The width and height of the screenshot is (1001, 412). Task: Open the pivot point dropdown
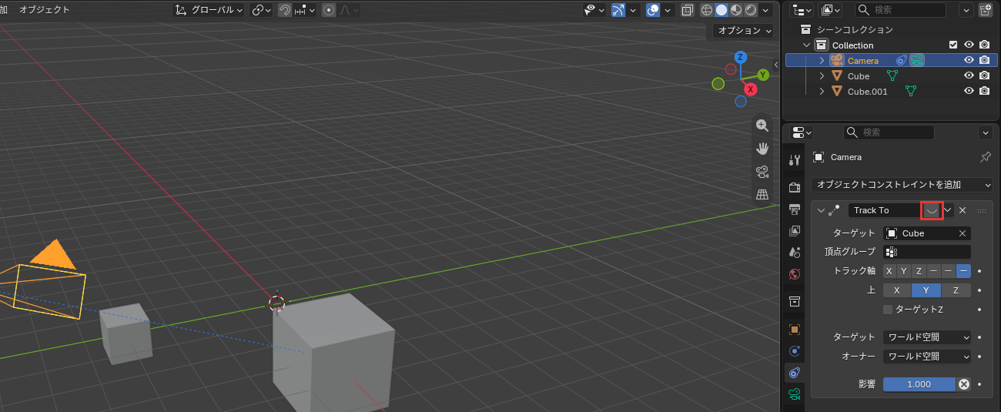[x=262, y=10]
